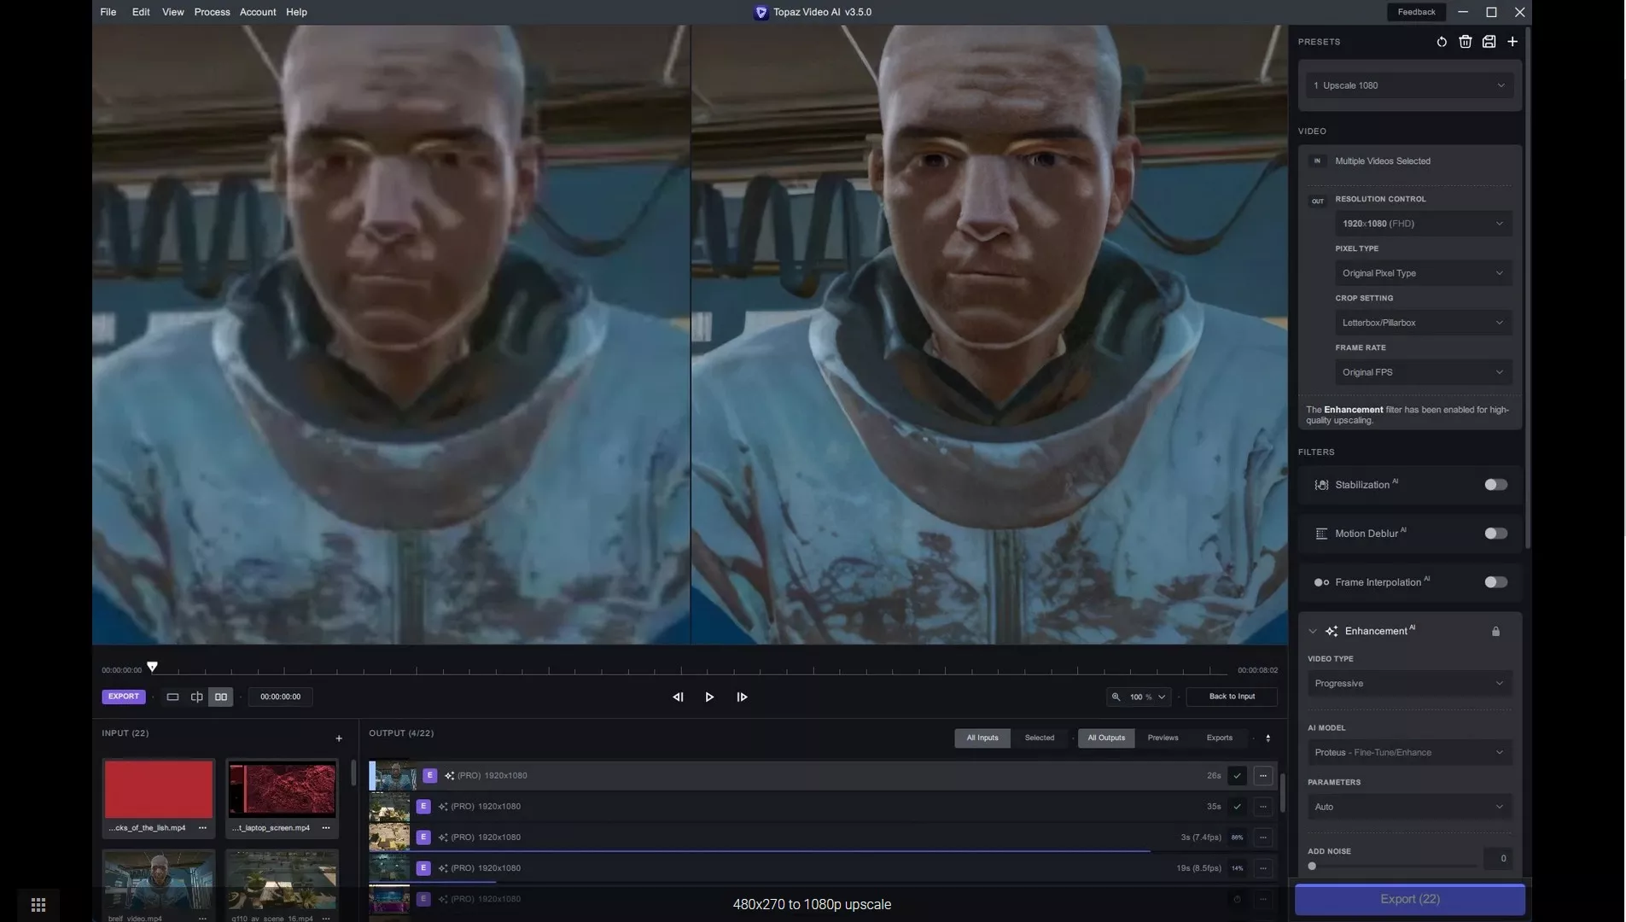Open more options for 19s (8.5fps) row
The image size is (1626, 922).
pos(1263,868)
